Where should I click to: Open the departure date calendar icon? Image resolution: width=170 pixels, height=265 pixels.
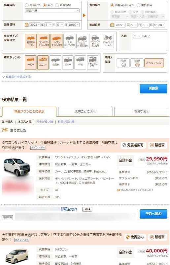[x=27, y=25]
